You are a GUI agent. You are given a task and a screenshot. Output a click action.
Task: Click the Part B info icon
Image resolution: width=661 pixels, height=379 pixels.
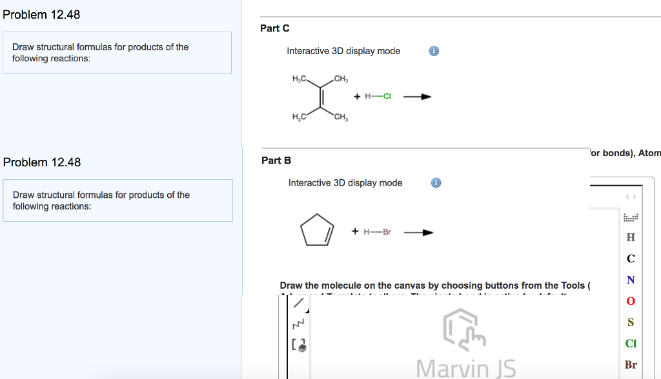[436, 182]
